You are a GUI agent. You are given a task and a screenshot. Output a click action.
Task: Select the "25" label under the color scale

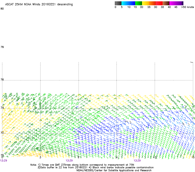[x=149, y=7]
